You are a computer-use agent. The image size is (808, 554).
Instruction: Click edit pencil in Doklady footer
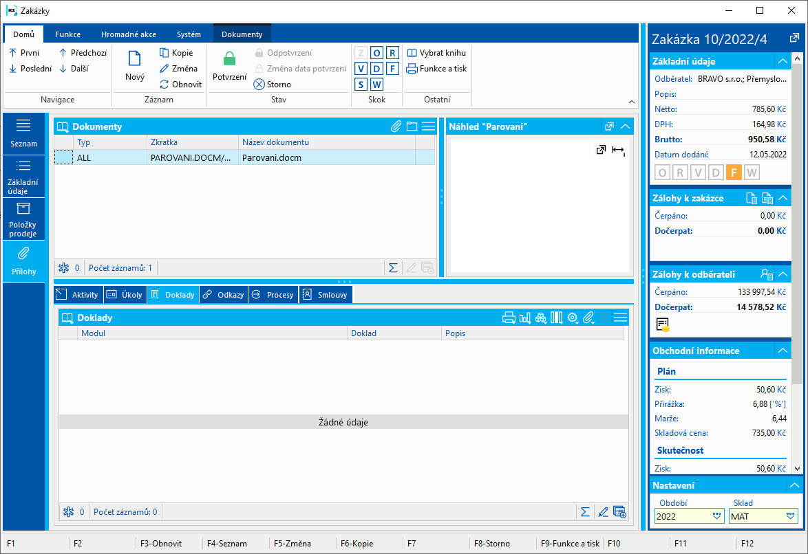(603, 512)
